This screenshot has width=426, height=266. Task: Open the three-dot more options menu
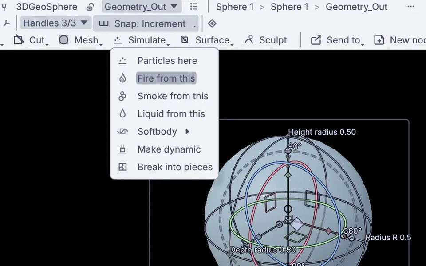coord(411,7)
